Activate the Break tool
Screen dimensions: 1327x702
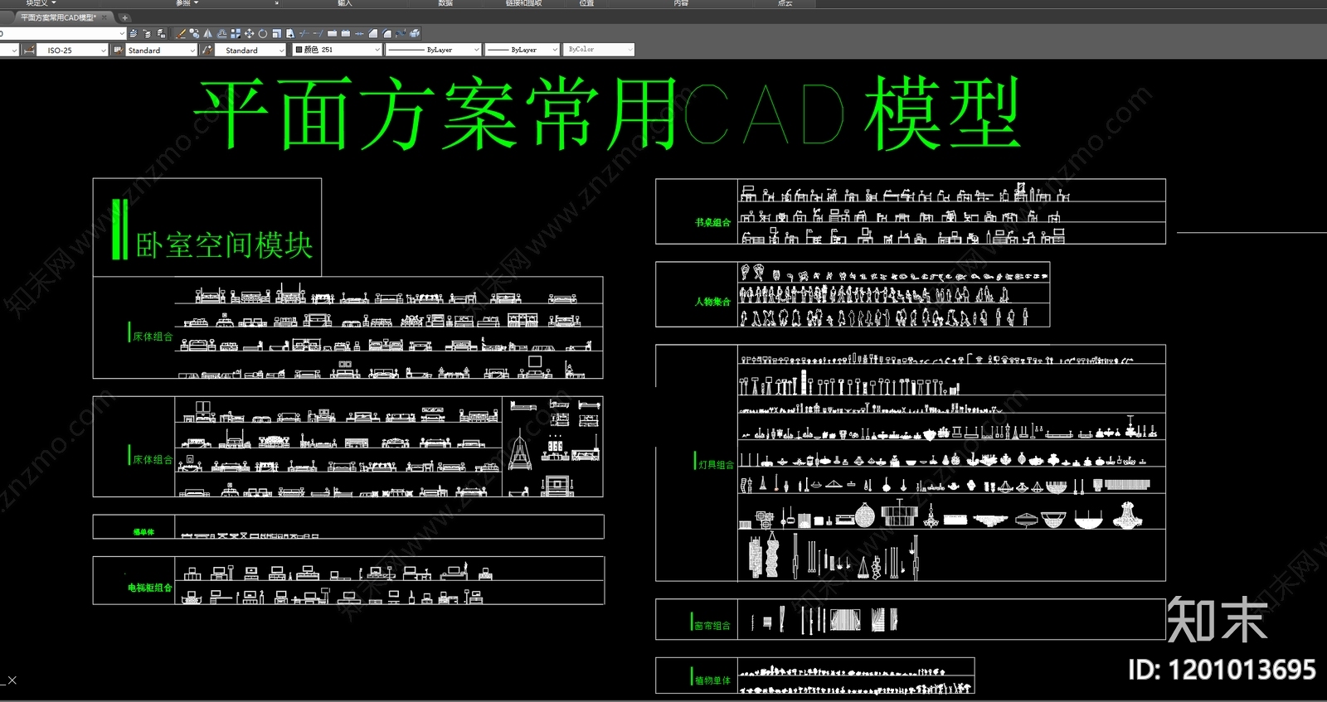click(345, 34)
